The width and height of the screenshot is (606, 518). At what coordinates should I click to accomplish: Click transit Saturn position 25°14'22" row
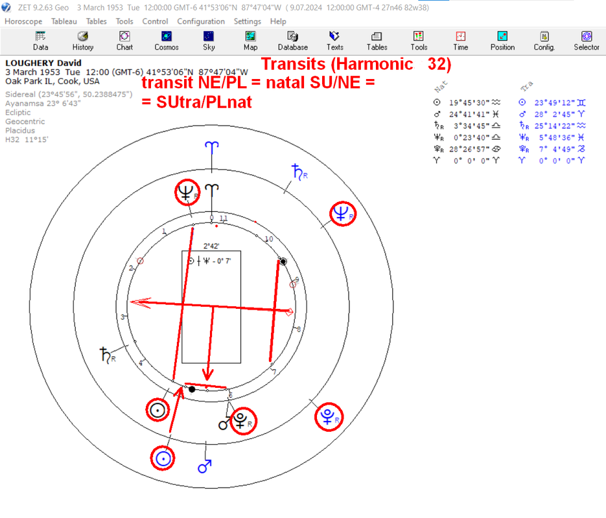click(552, 126)
